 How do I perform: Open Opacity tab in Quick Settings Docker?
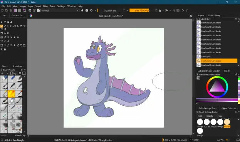(x=210, y=116)
